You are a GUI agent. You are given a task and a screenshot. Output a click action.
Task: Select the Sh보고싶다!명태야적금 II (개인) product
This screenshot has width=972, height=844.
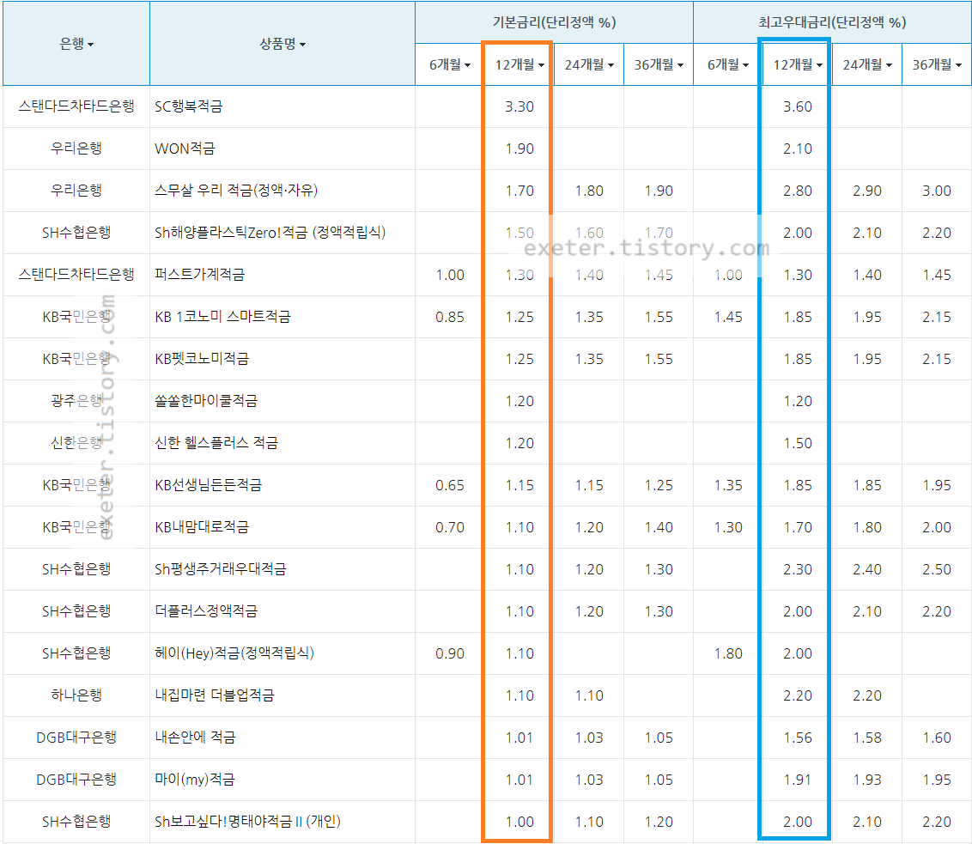point(247,822)
